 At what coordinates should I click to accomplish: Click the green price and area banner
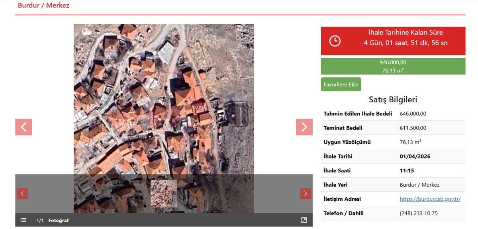click(393, 67)
